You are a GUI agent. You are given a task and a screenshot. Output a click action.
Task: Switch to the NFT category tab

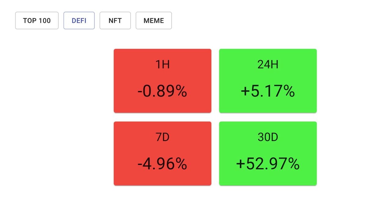click(x=115, y=20)
